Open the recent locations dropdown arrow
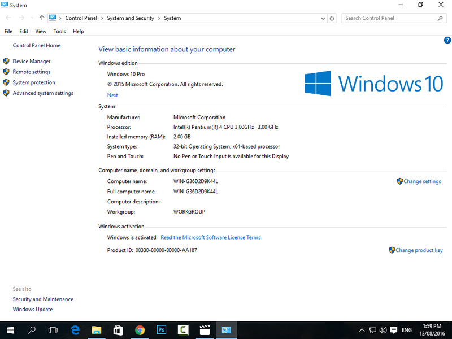 (x=32, y=18)
